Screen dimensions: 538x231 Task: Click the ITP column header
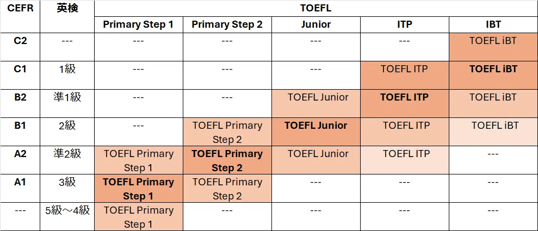[x=405, y=24]
